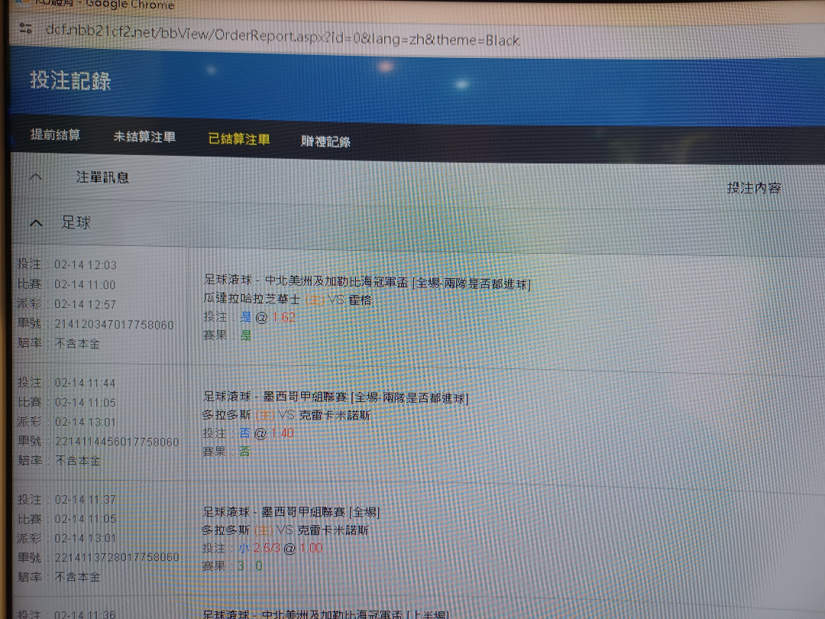Click the result 否 in the second bet

pyautogui.click(x=244, y=452)
